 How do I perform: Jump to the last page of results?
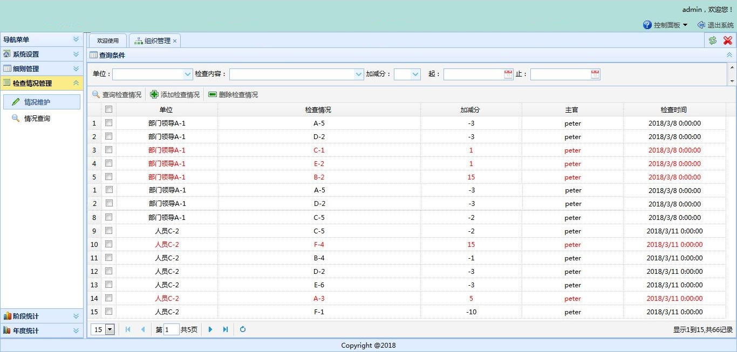click(226, 329)
